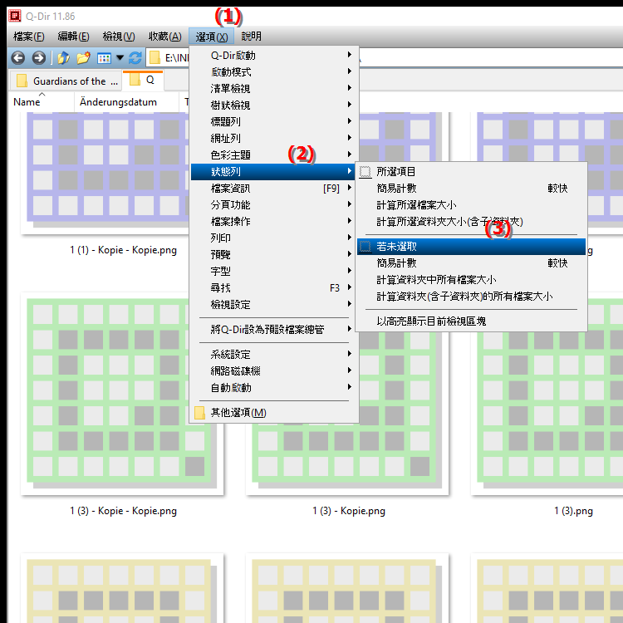Click the file name 1 (3).png

click(573, 511)
